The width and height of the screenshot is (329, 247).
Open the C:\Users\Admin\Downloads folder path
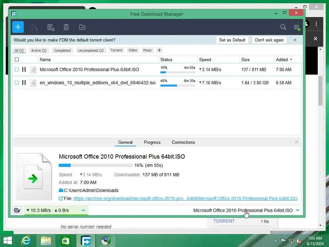[91, 190]
